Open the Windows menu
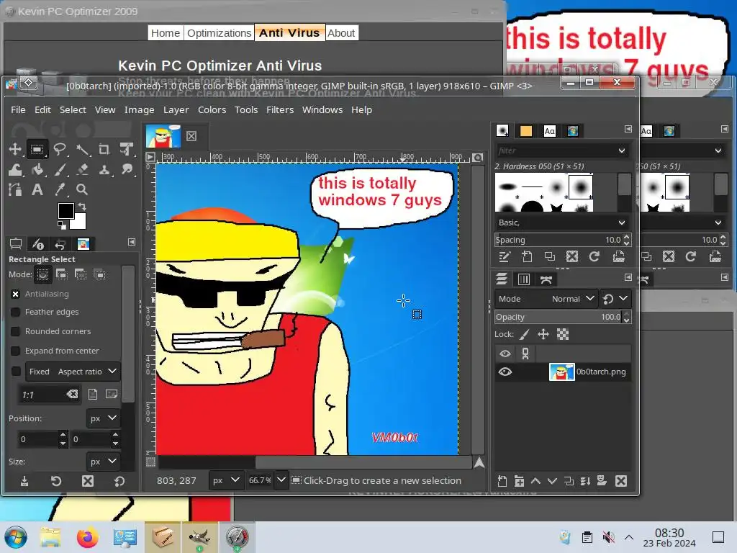Screen dimensions: 737x553 tap(322, 109)
